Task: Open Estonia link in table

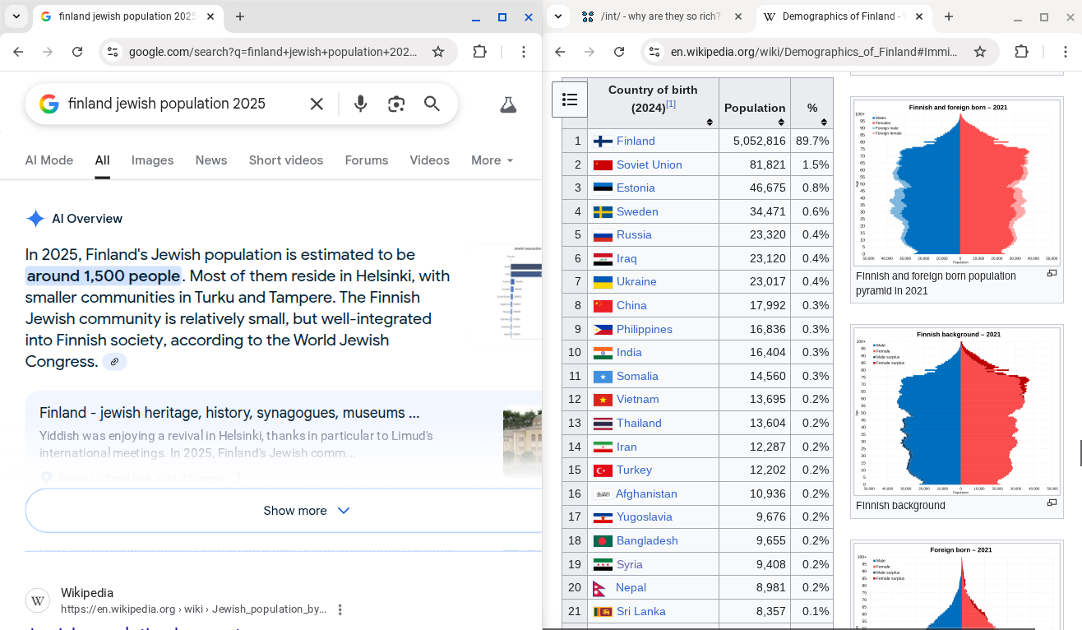Action: (x=636, y=188)
